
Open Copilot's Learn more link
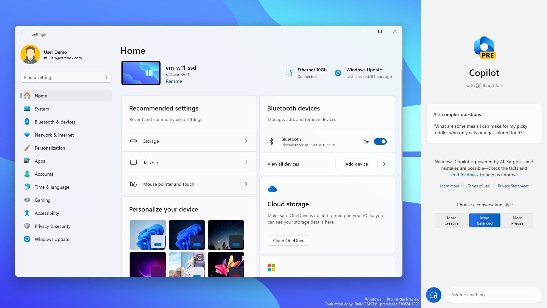pyautogui.click(x=449, y=186)
